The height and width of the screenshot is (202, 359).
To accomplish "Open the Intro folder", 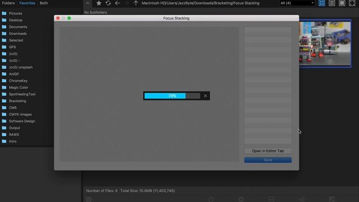I will pos(12,141).
